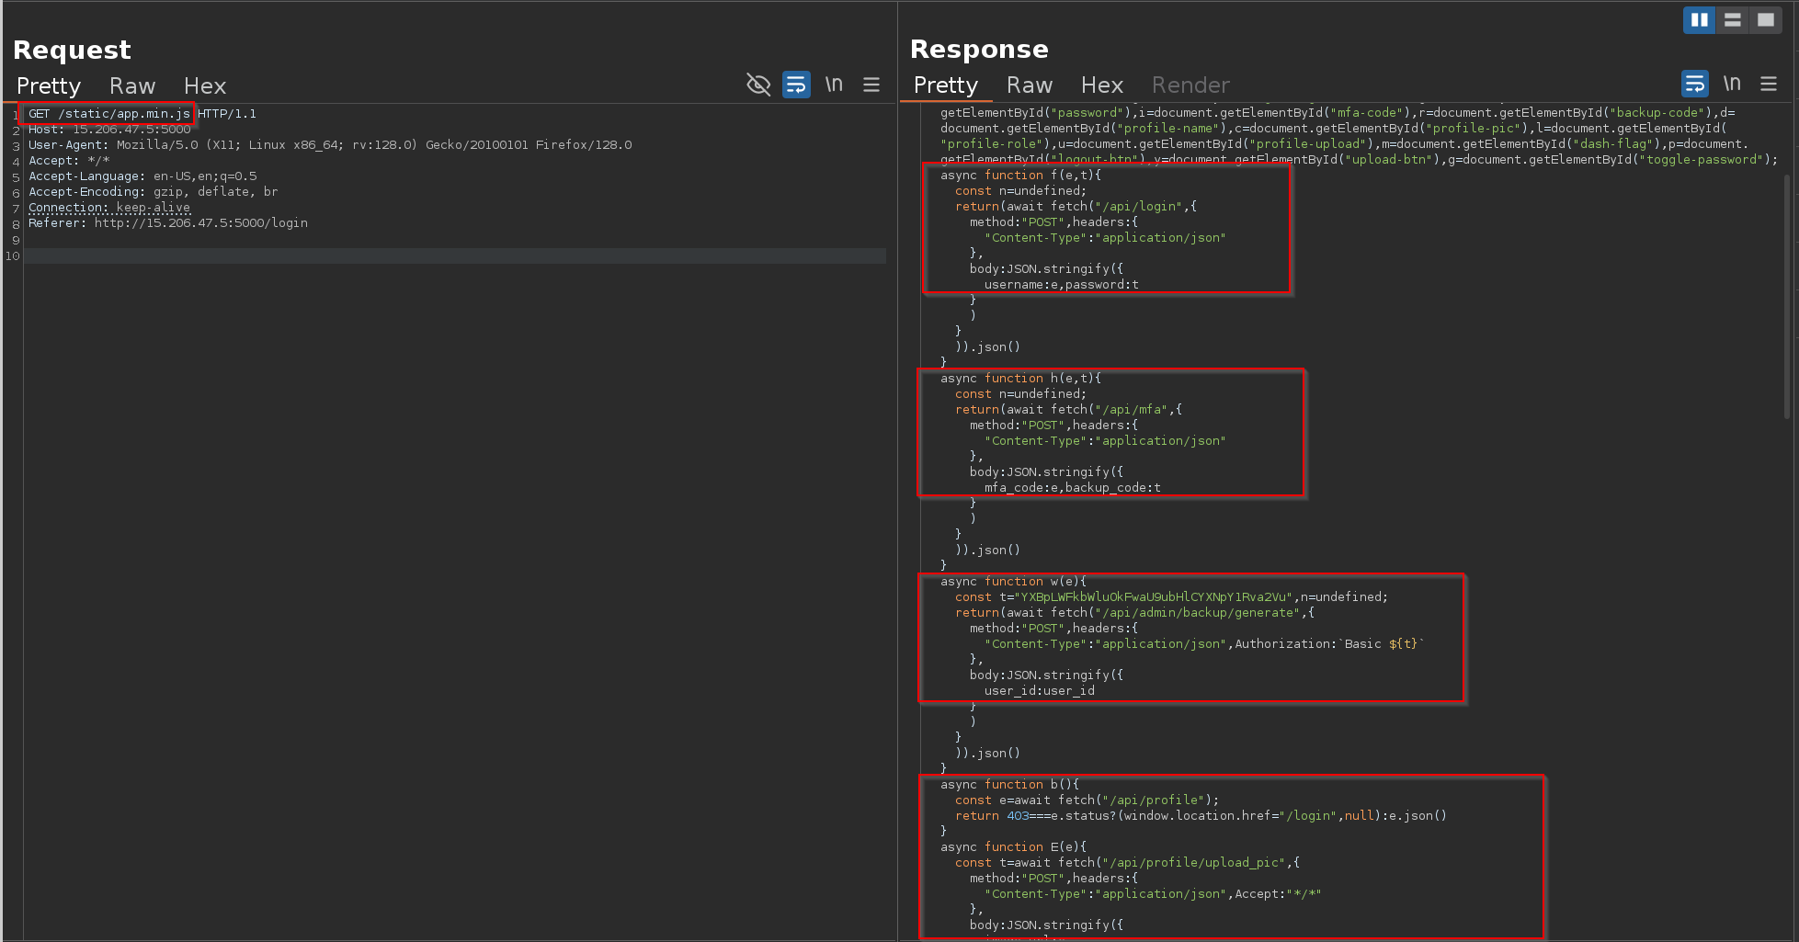Click the empty line 10 in Request editor

pos(454,256)
